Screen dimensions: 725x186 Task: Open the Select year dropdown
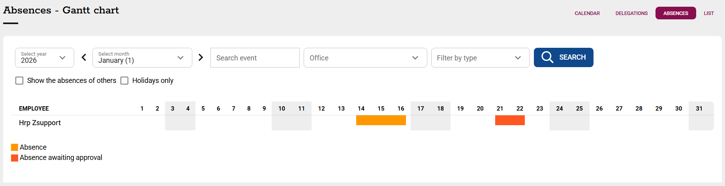pos(44,58)
